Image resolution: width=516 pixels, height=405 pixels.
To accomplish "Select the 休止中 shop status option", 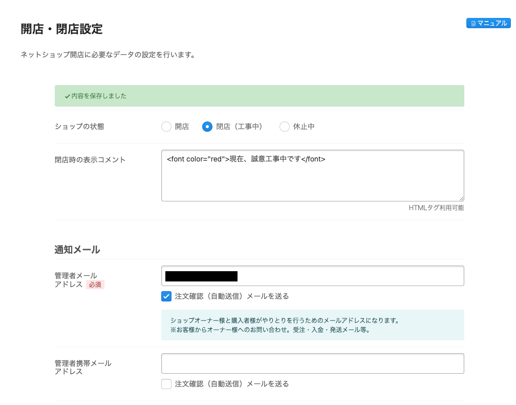I will pos(285,126).
